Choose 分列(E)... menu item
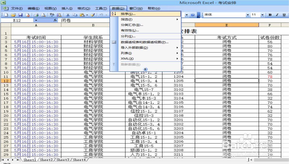Screen dimensions: 289x164 145,36
